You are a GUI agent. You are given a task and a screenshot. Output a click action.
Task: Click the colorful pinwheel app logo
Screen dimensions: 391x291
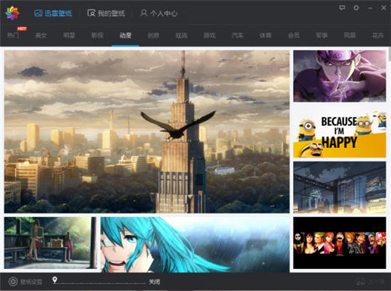12,13
